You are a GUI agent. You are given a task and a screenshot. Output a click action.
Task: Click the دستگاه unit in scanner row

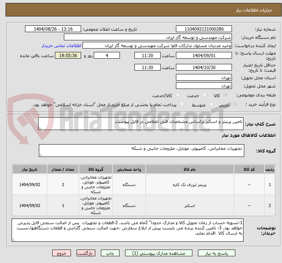point(129,205)
